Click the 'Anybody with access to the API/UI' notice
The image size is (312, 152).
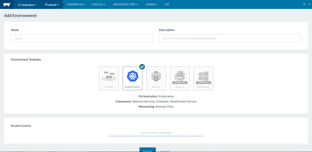[x=156, y=136]
